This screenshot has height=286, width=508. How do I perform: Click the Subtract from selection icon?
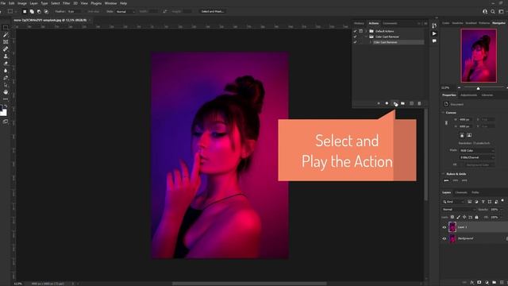click(39, 11)
